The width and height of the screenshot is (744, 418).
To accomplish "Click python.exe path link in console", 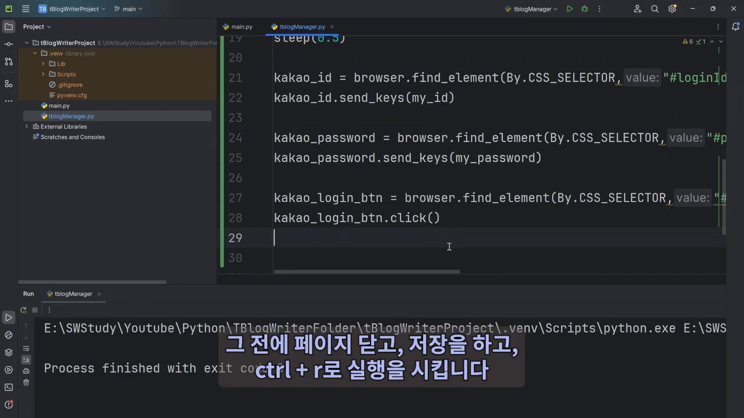I will (x=360, y=328).
